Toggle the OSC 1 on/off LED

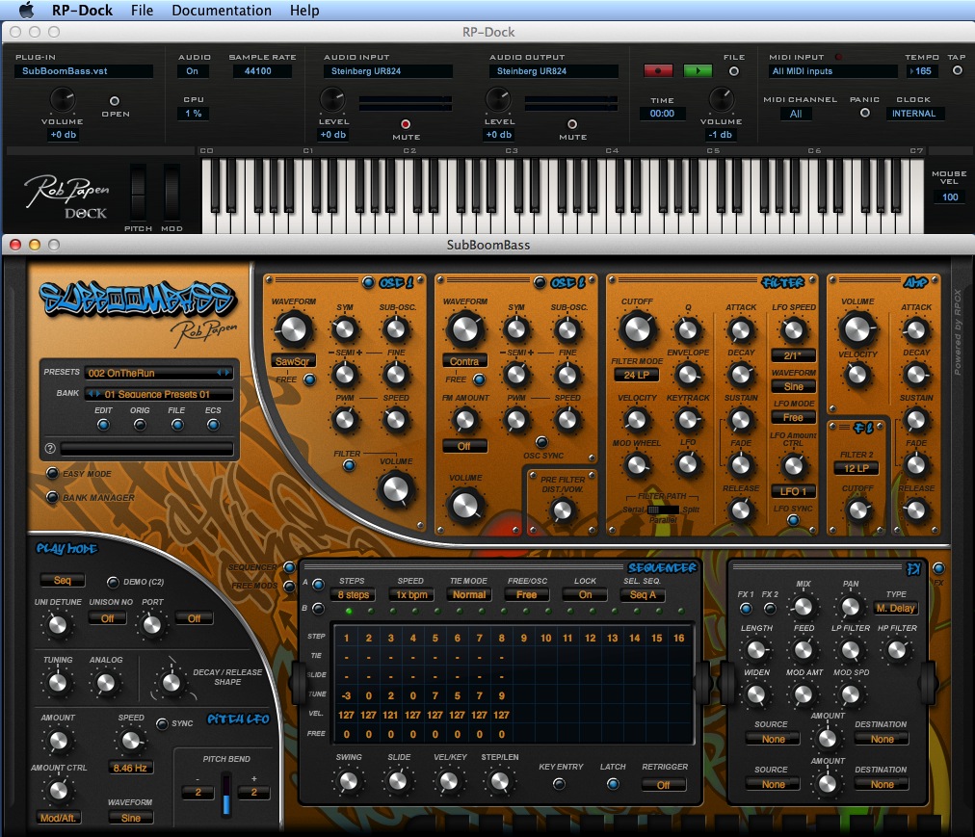click(368, 282)
